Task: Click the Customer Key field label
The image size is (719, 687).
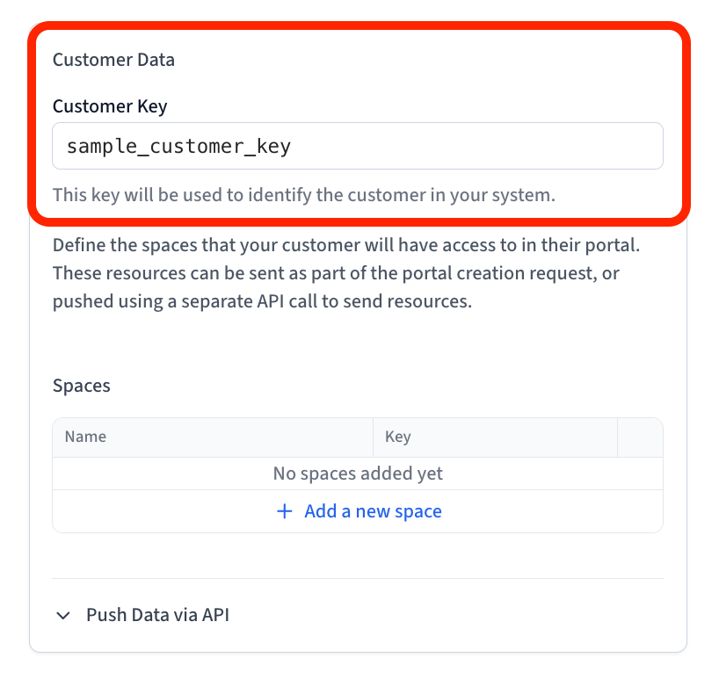Action: [x=110, y=106]
